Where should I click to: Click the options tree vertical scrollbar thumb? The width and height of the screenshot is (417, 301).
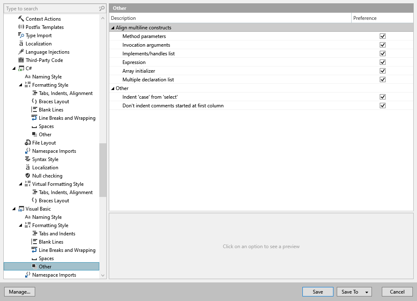[x=103, y=170]
